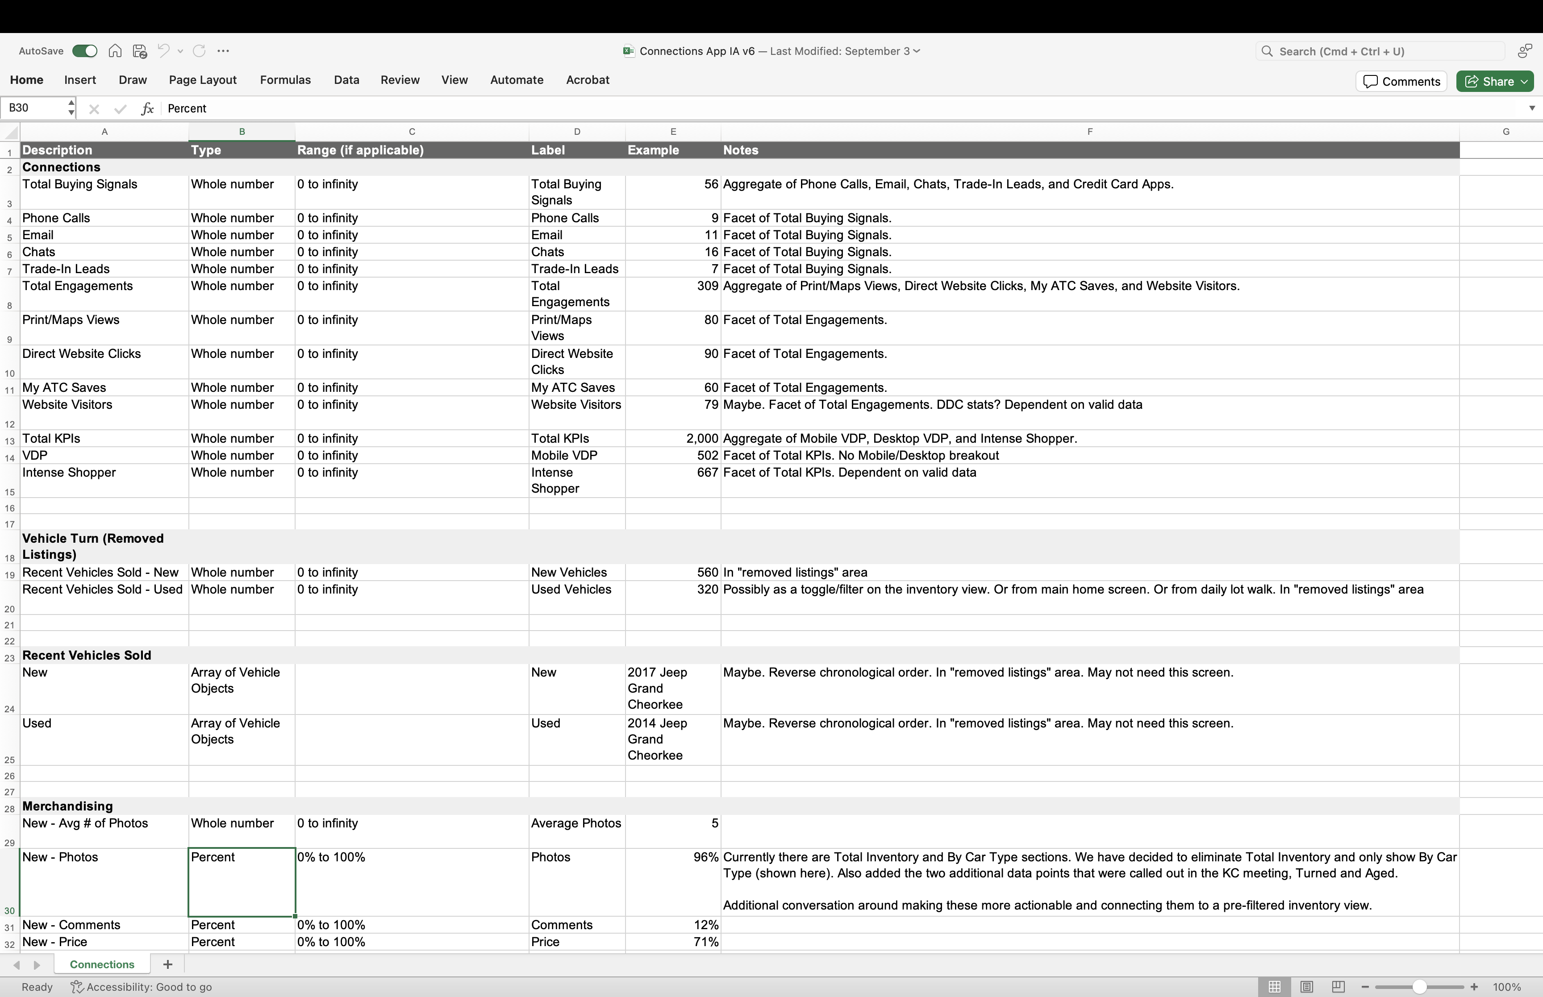This screenshot has height=997, width=1543.
Task: Click the fx Insert Function icon
Action: tap(148, 109)
